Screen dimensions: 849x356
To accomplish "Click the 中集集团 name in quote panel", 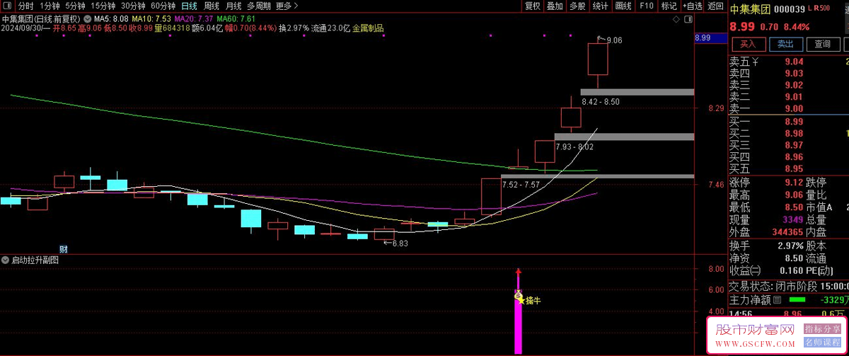I will (x=750, y=9).
